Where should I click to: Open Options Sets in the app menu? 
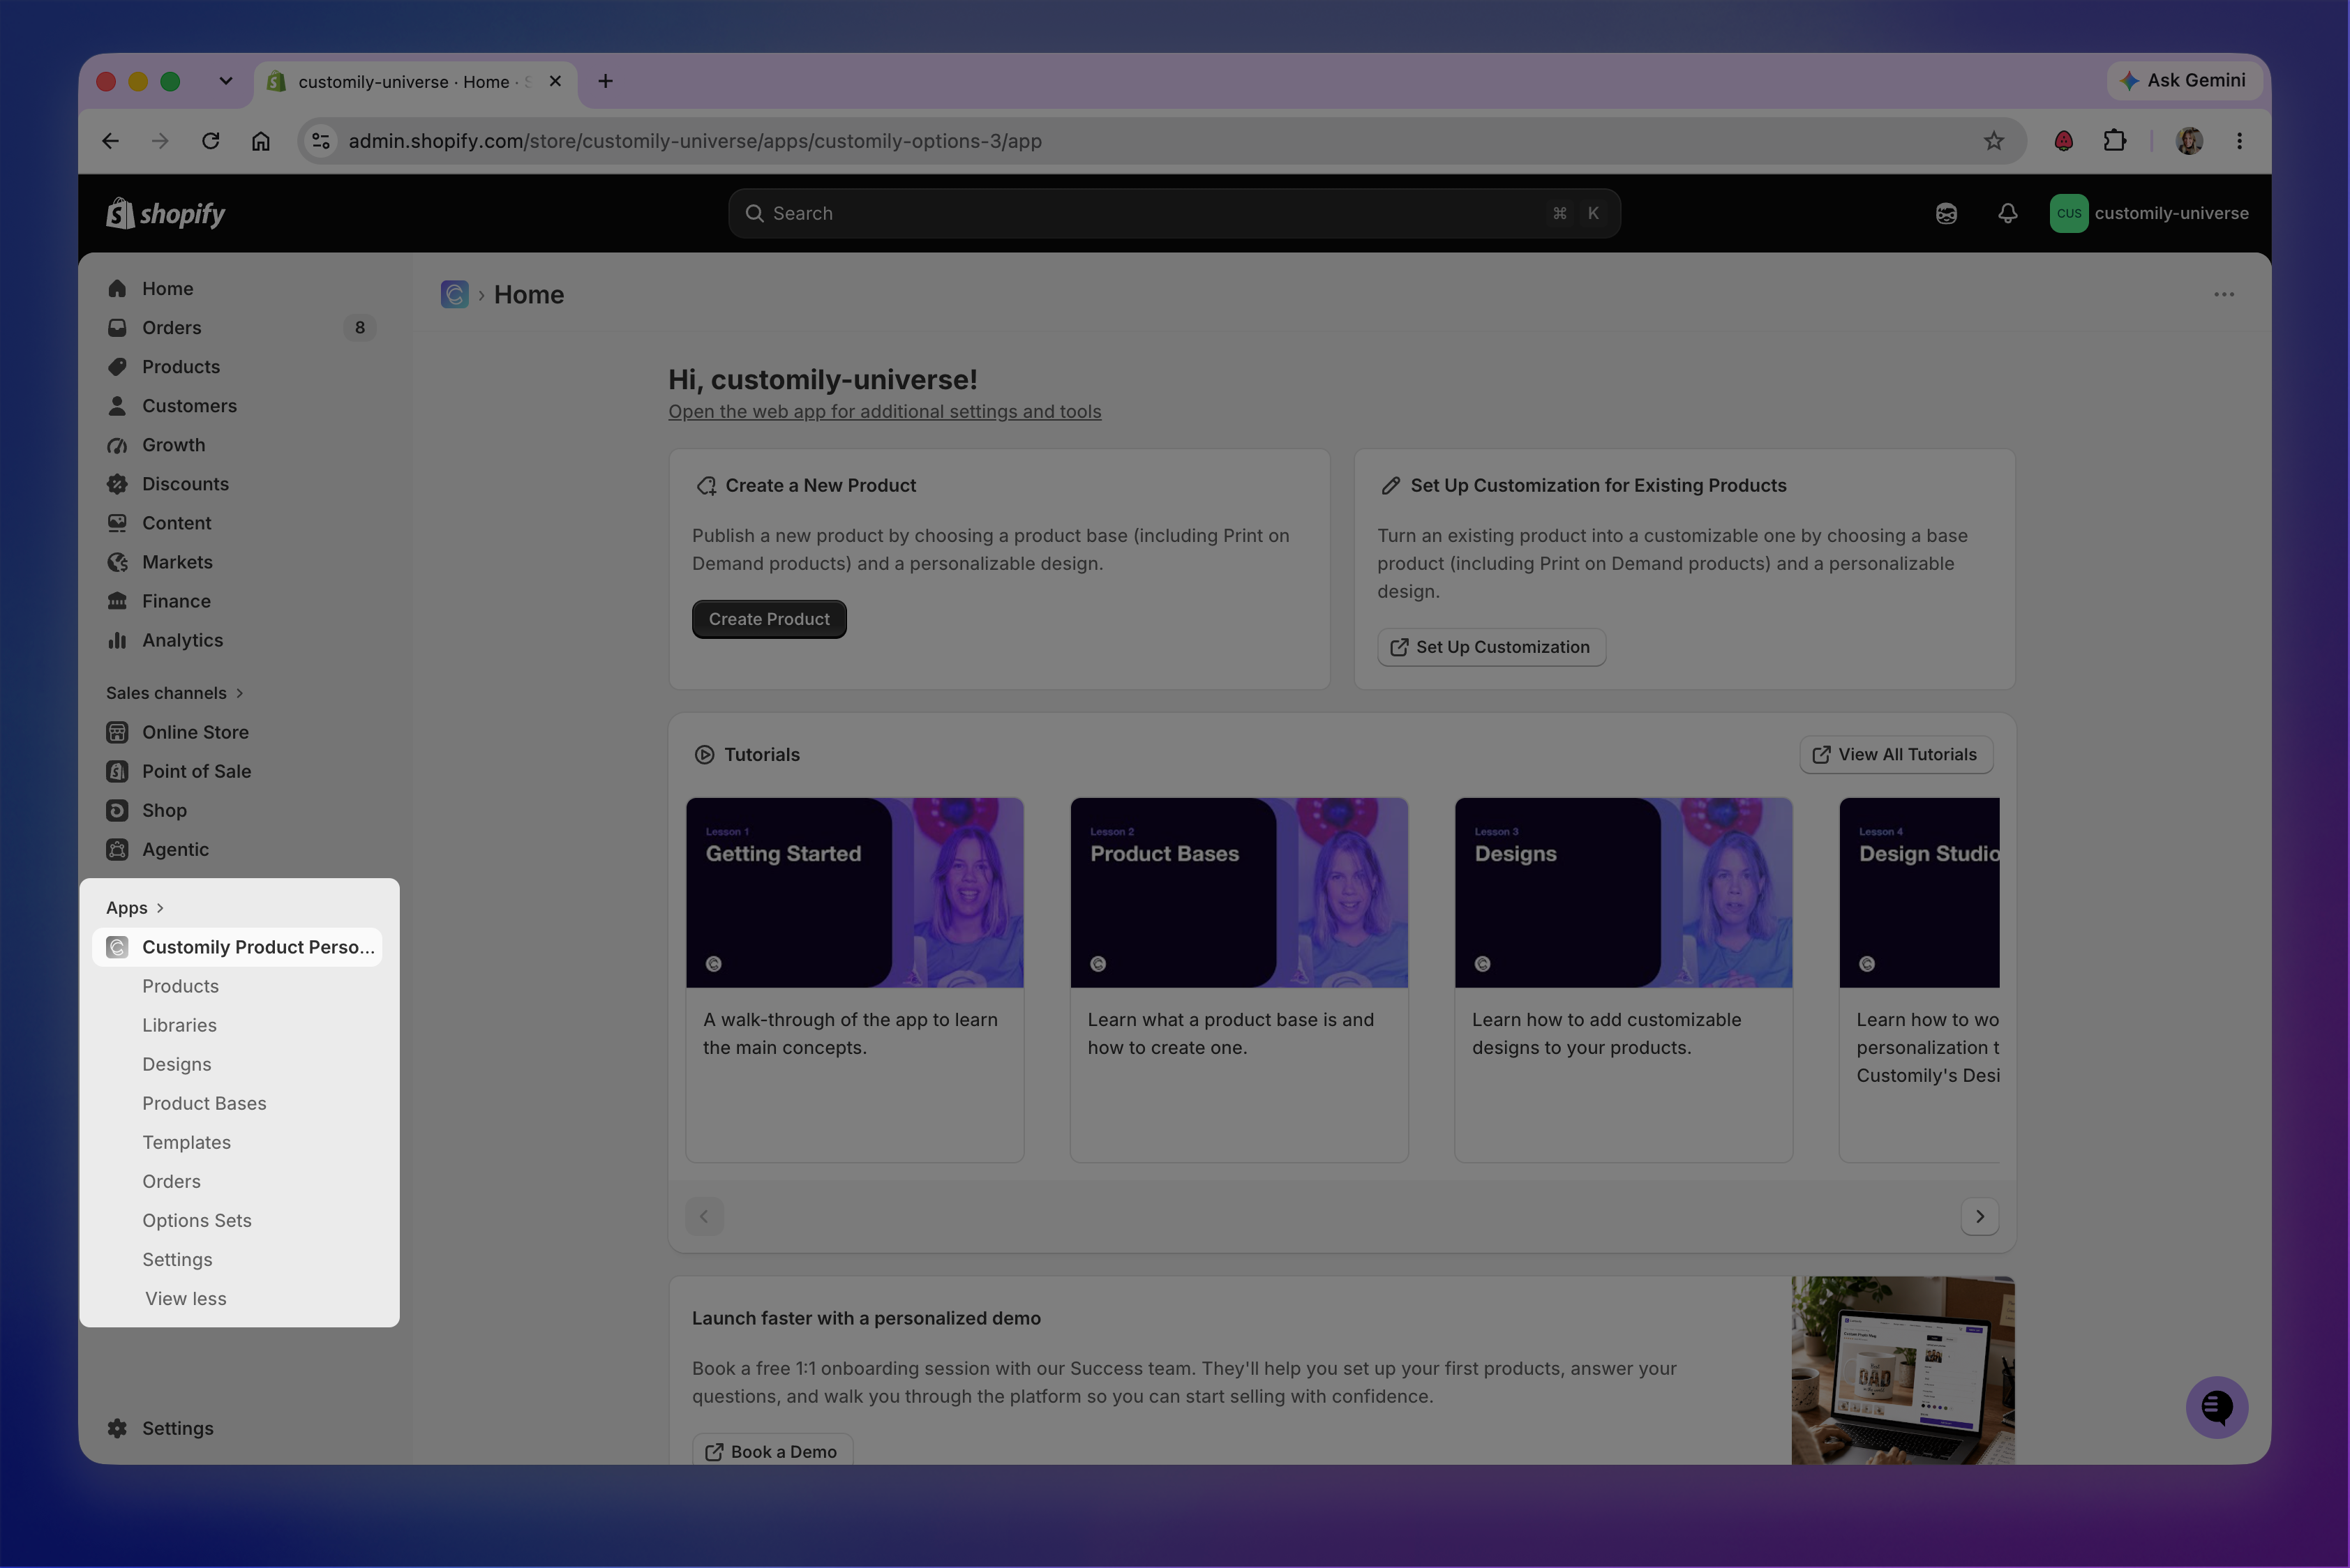197,1220
